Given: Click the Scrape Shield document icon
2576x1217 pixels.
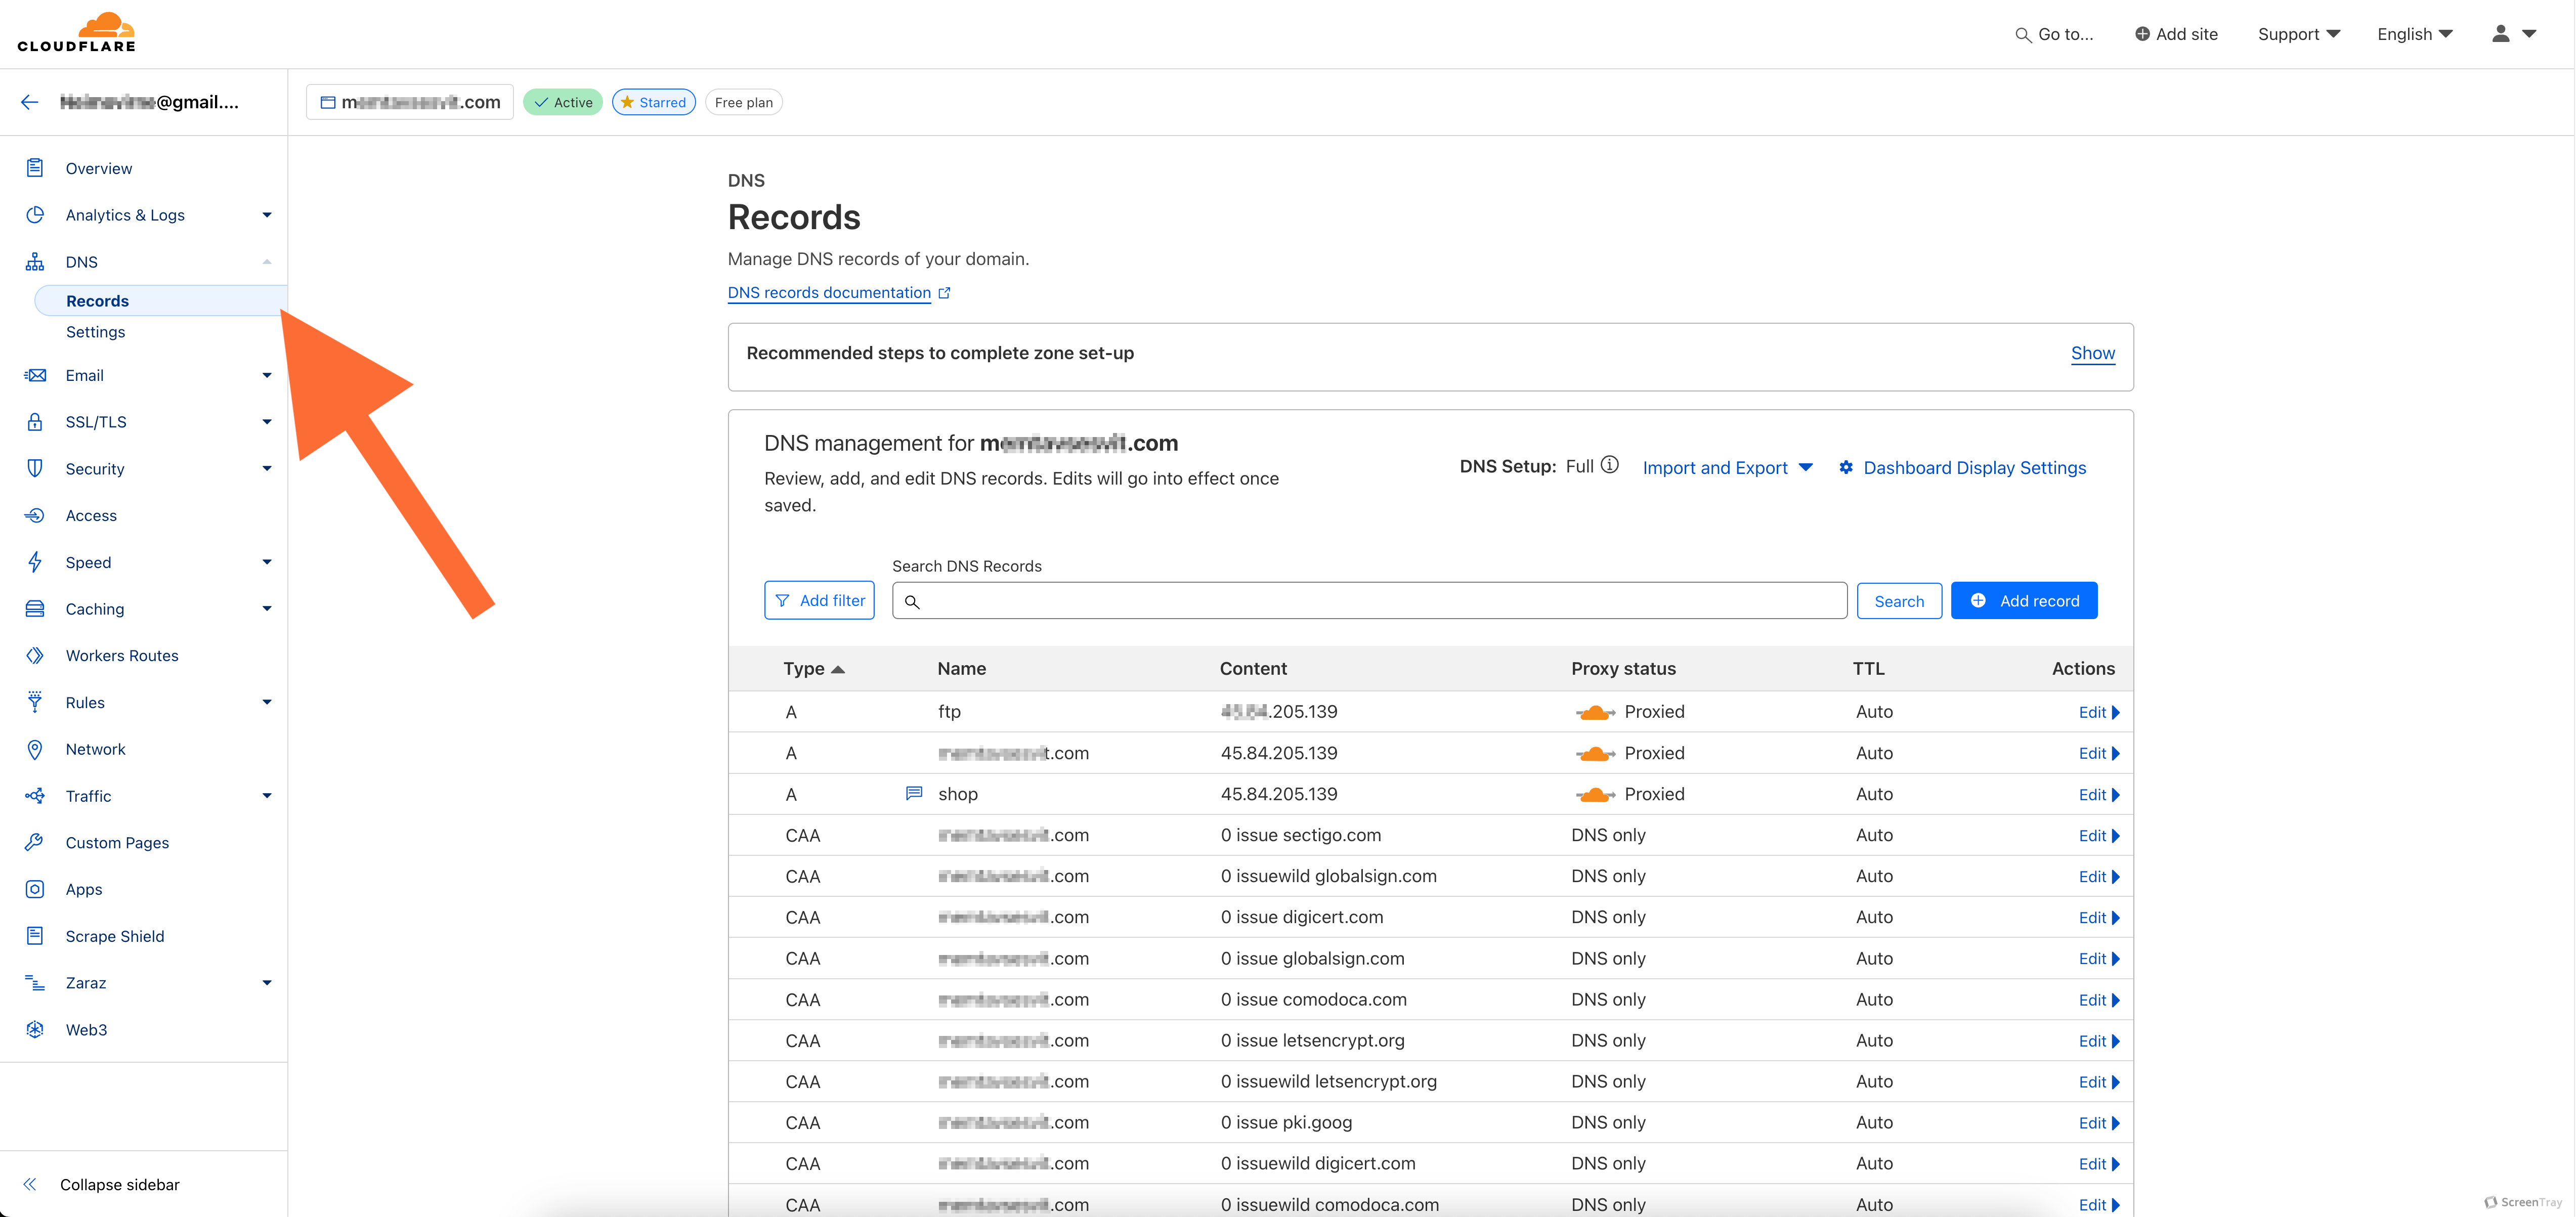Looking at the screenshot, I should (35, 936).
